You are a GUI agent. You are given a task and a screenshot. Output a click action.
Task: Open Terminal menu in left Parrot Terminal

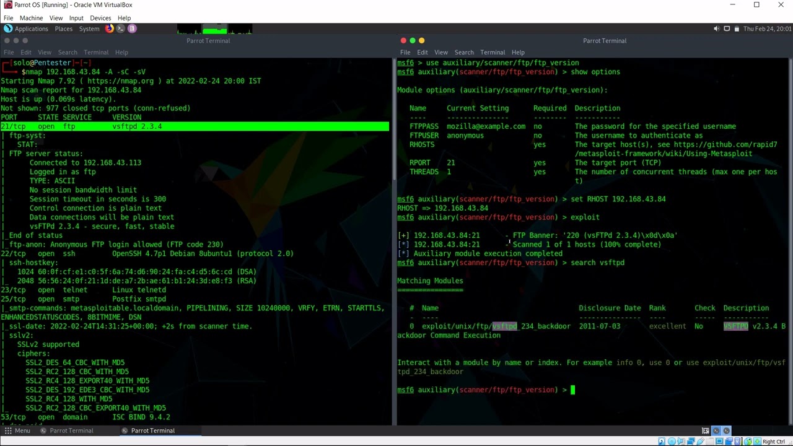[96, 52]
